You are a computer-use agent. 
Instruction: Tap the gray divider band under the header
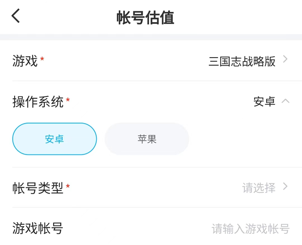(x=151, y=37)
